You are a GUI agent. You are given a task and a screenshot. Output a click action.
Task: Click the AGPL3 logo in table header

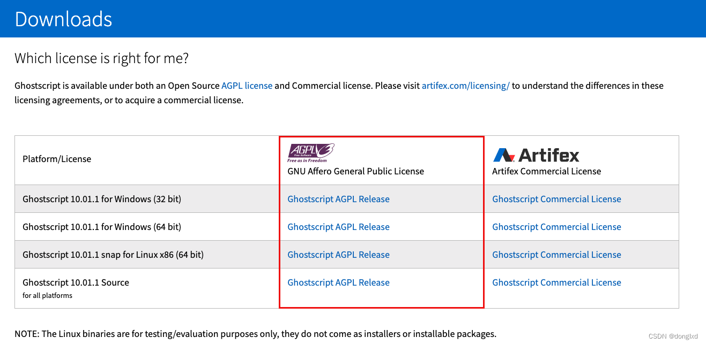pos(311,153)
